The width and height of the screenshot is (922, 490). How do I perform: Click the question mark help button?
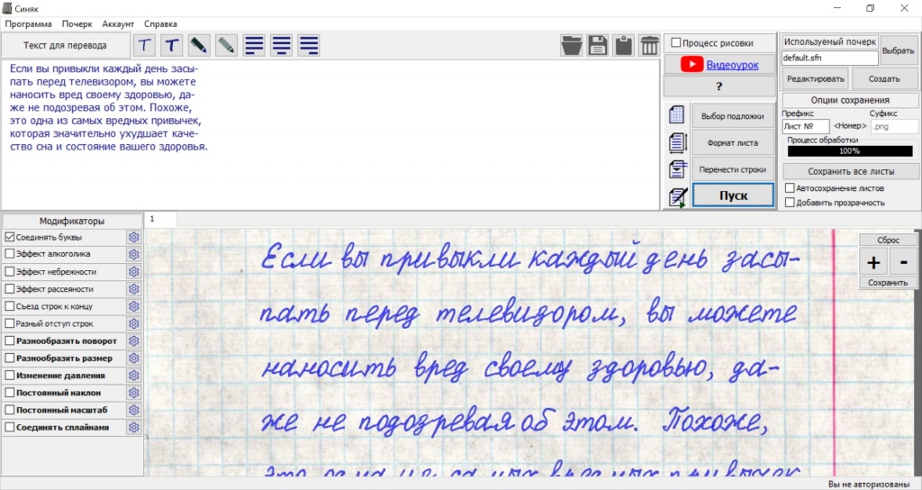coord(719,86)
